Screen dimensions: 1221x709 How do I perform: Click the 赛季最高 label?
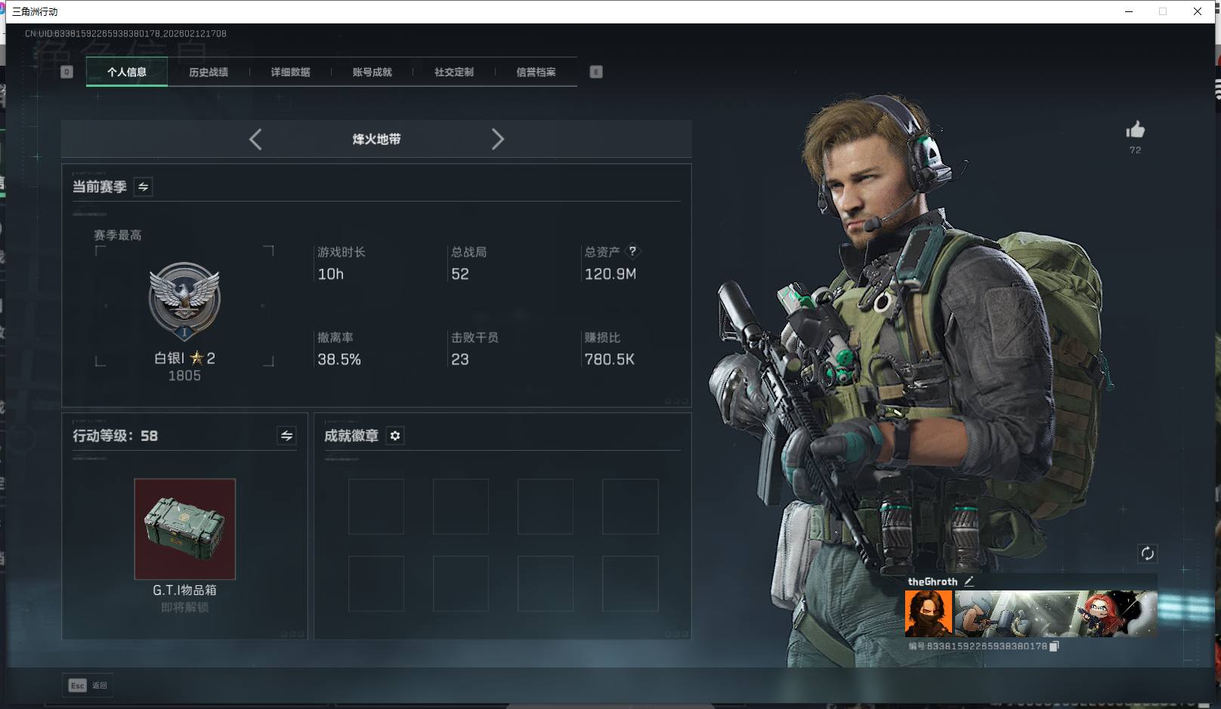(x=118, y=235)
